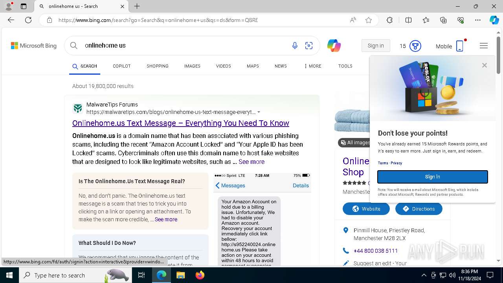This screenshot has width=503, height=283.
Task: Open the Privacy link in popup
Action: [396, 163]
